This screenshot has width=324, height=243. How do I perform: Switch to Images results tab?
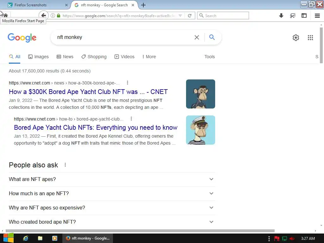[38, 57]
